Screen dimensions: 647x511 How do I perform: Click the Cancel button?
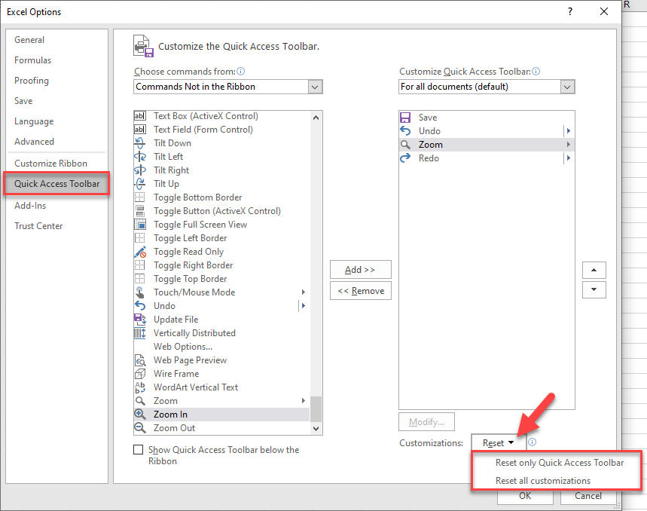tap(588, 497)
